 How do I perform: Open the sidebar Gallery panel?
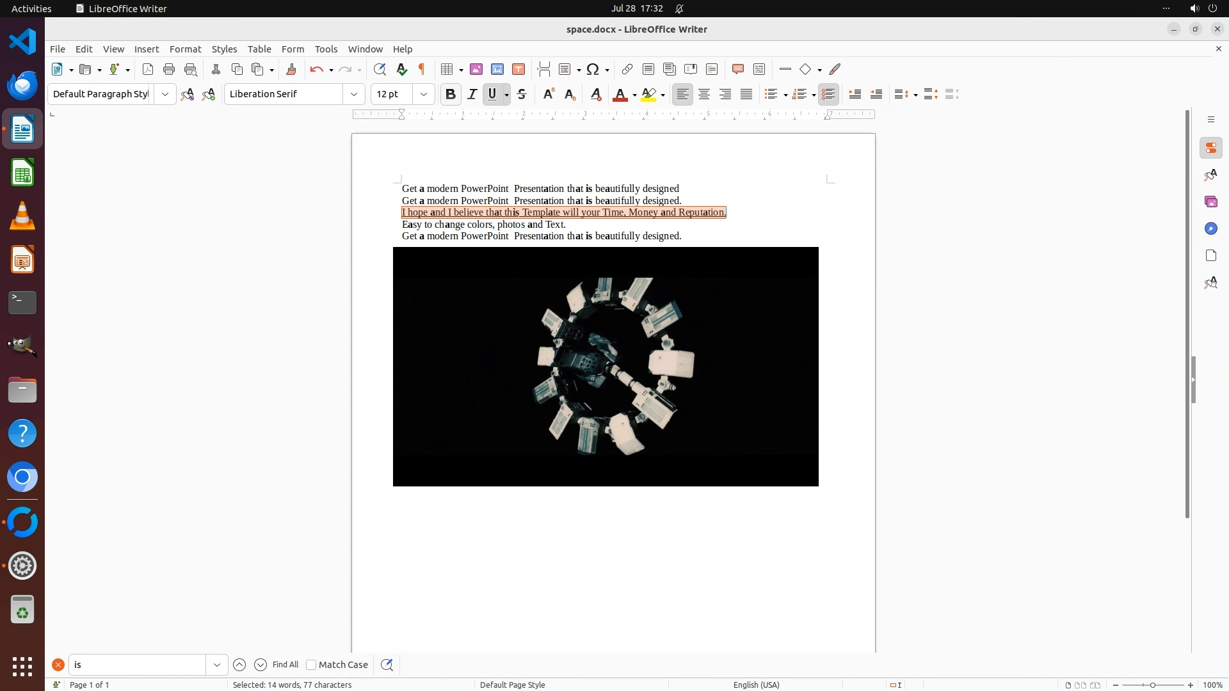(x=1210, y=202)
